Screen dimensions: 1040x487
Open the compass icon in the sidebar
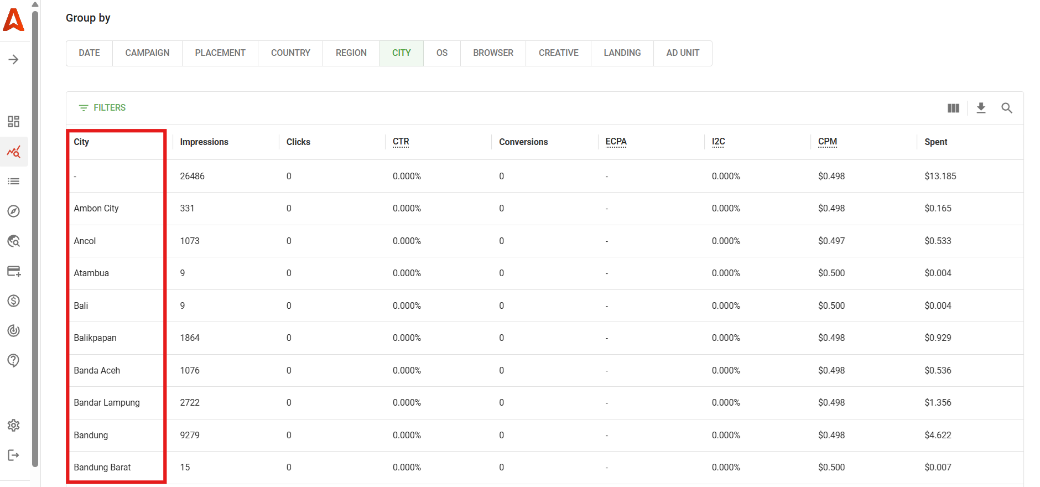pyautogui.click(x=14, y=211)
